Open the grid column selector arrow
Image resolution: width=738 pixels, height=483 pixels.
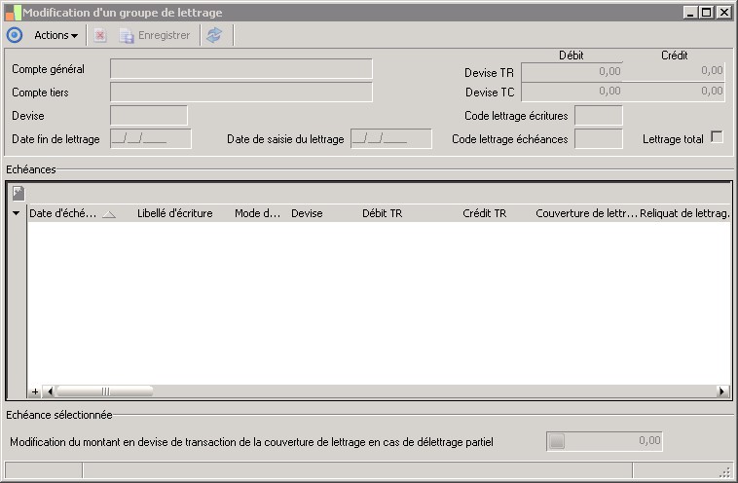point(17,213)
